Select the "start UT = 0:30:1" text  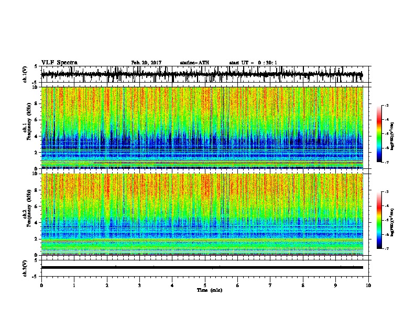[x=253, y=63]
